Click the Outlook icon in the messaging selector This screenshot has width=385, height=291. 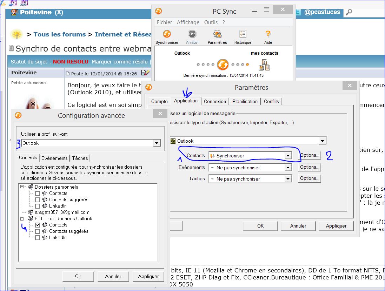(172, 141)
